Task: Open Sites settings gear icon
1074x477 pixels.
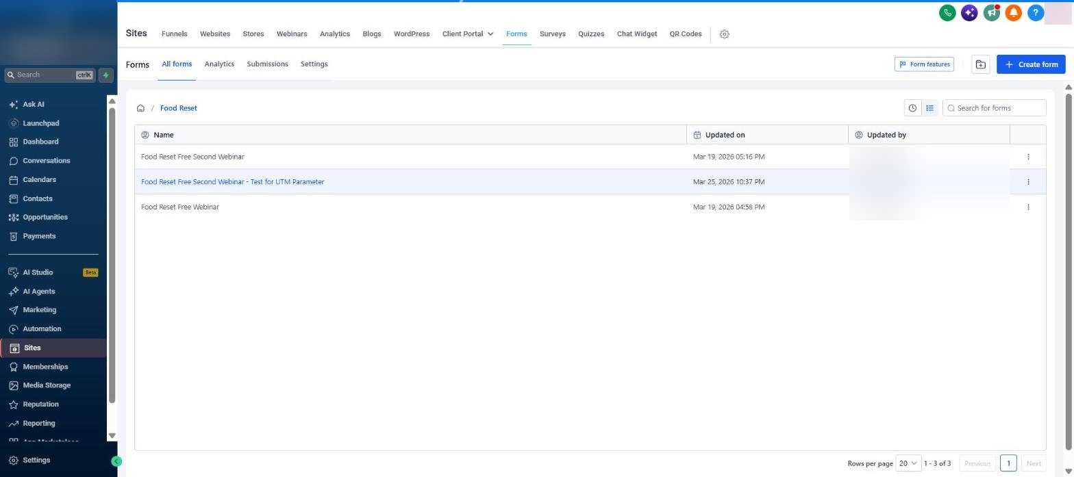Action: pyautogui.click(x=725, y=34)
